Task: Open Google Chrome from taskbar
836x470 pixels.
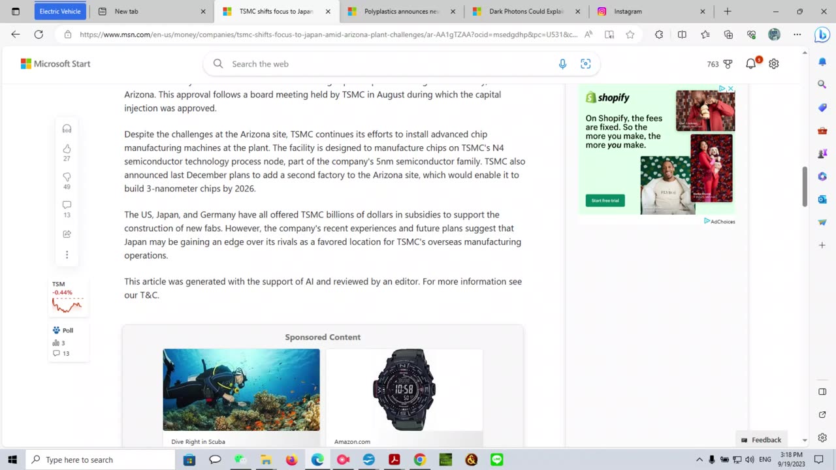Action: 419,460
